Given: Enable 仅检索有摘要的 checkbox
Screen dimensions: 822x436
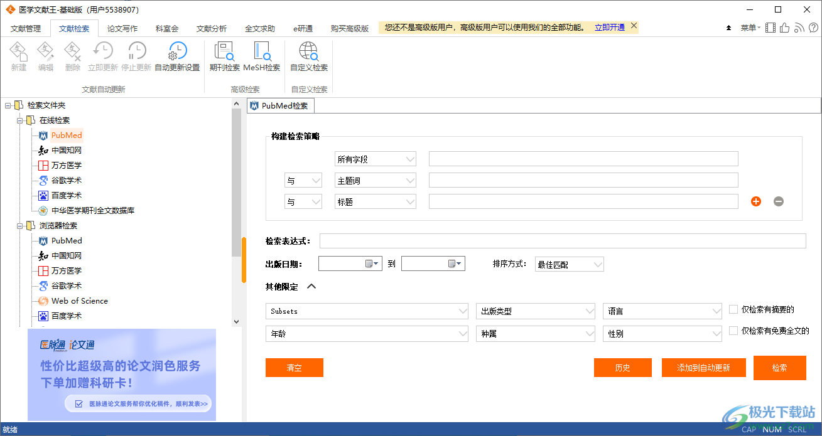Looking at the screenshot, I should (733, 309).
